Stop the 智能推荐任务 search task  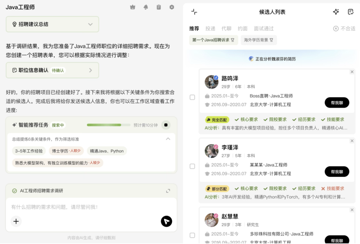[166, 125]
